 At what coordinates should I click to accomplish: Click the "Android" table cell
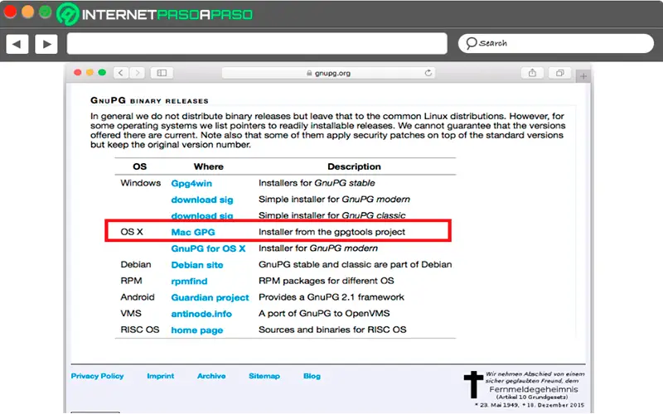tap(138, 297)
